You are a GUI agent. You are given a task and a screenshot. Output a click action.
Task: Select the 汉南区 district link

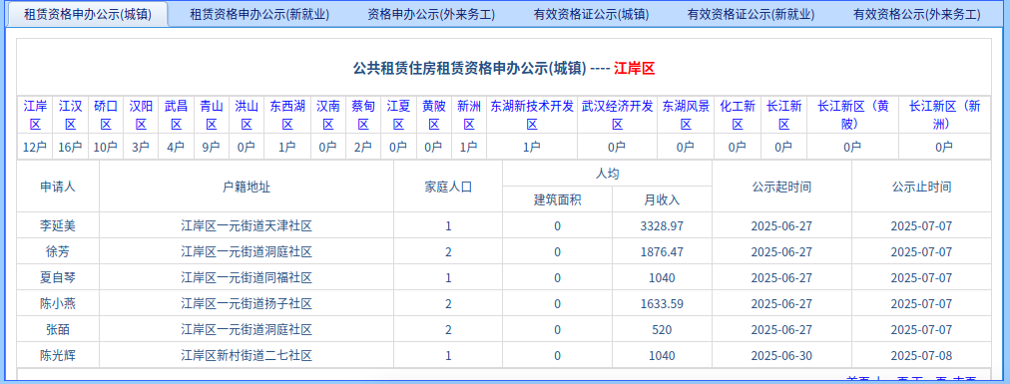pos(328,115)
